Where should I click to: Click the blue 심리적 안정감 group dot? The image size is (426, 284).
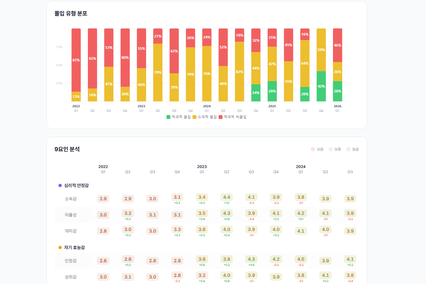click(x=60, y=185)
